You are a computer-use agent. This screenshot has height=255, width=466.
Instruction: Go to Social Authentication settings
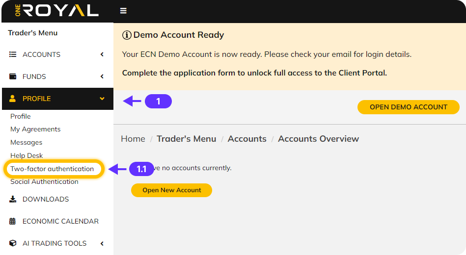44,181
